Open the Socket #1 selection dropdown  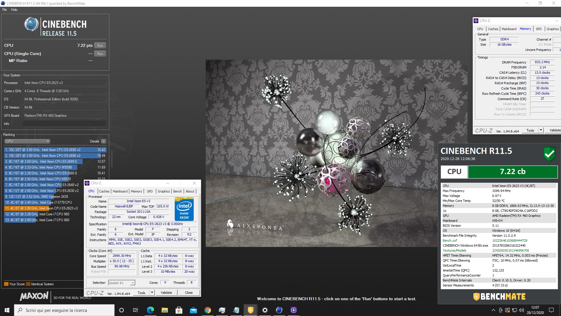pyautogui.click(x=122, y=283)
